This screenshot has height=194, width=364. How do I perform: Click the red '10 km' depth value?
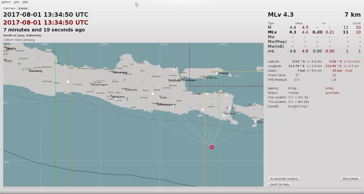[x=337, y=70]
